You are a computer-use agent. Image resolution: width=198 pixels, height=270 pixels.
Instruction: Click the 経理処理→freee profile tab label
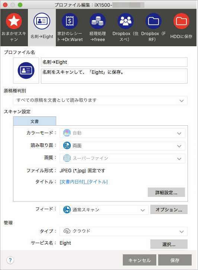98,37
